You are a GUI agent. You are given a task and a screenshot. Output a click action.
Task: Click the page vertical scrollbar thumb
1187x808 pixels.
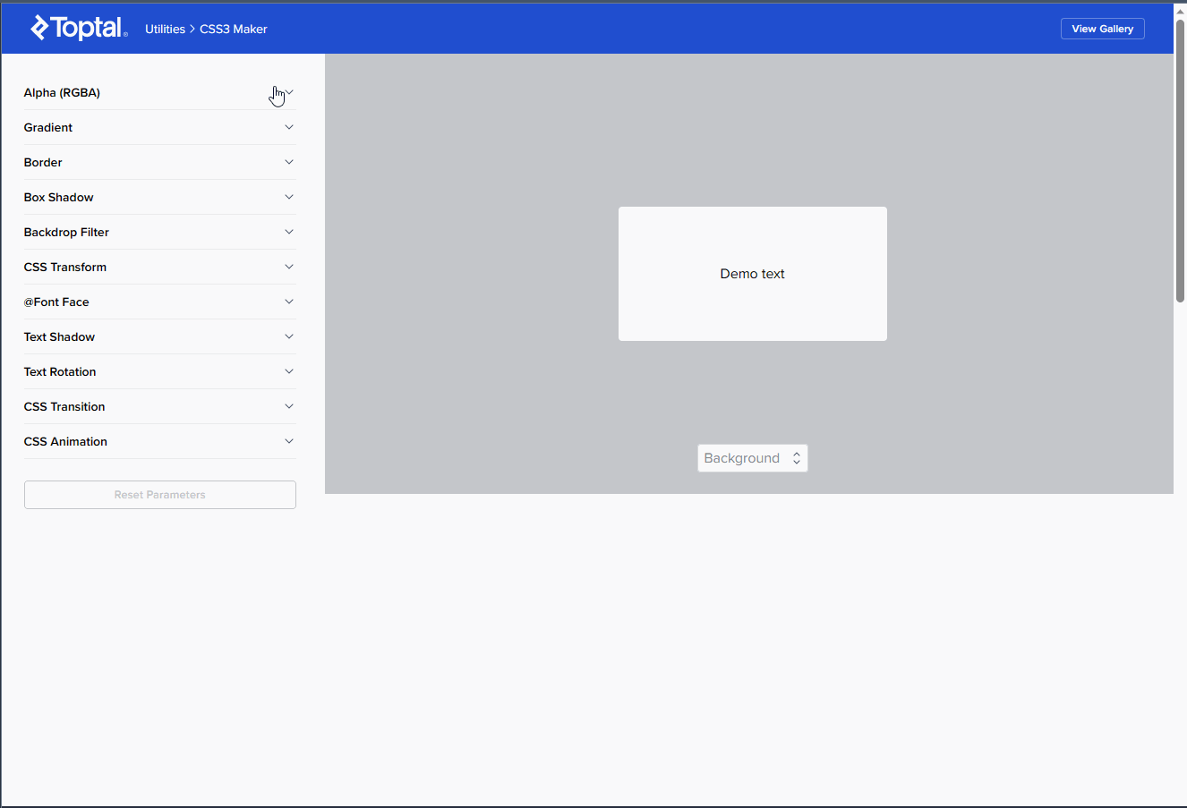tap(1181, 161)
